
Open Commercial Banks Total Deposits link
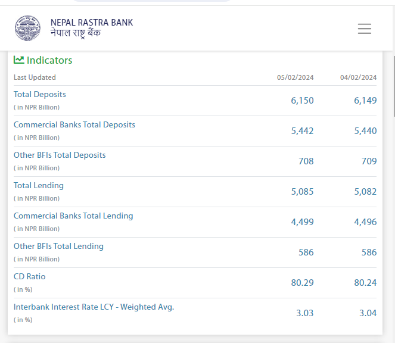coord(74,124)
